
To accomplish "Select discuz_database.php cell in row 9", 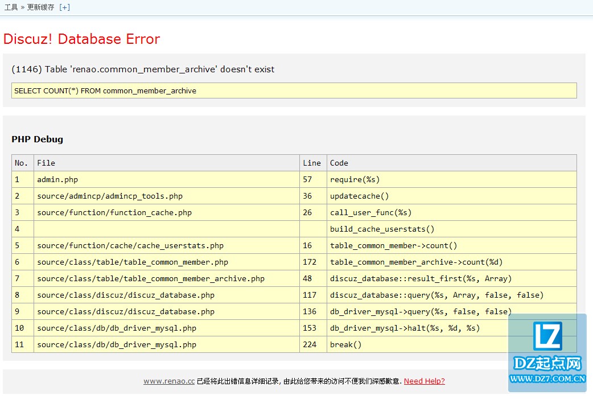I will pos(167,312).
